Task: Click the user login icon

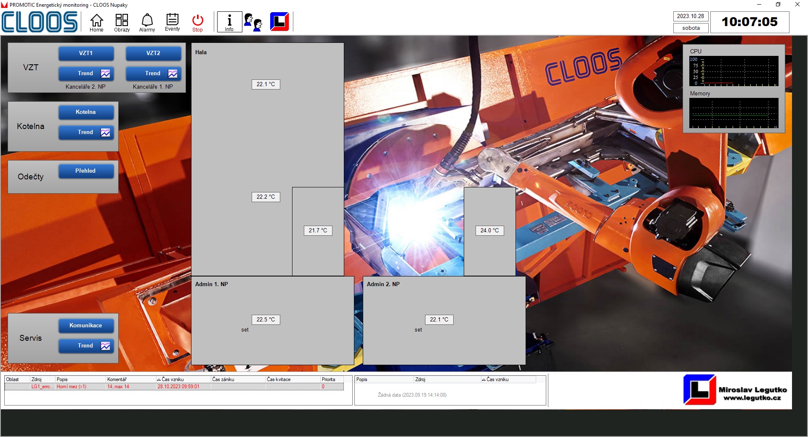Action: pos(253,22)
